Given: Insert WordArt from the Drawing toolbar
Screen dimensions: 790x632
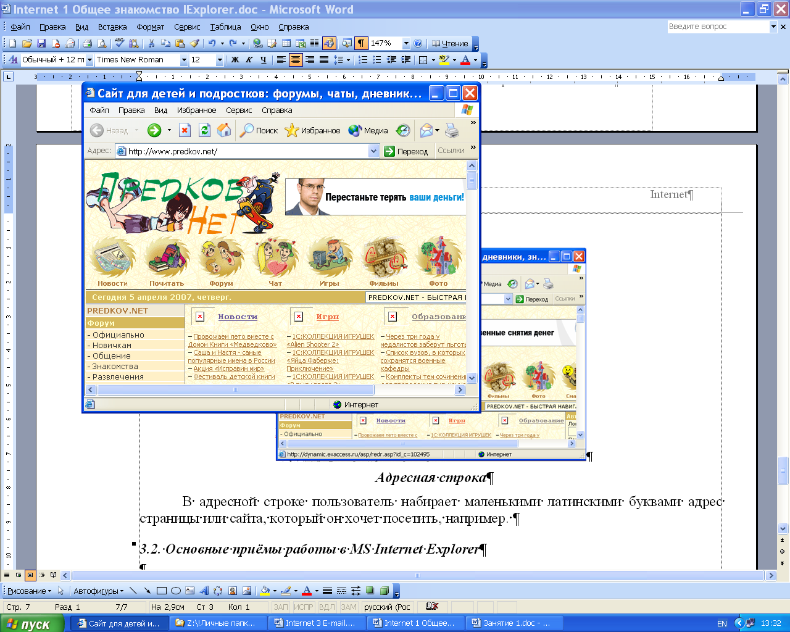Looking at the screenshot, I should pos(204,591).
